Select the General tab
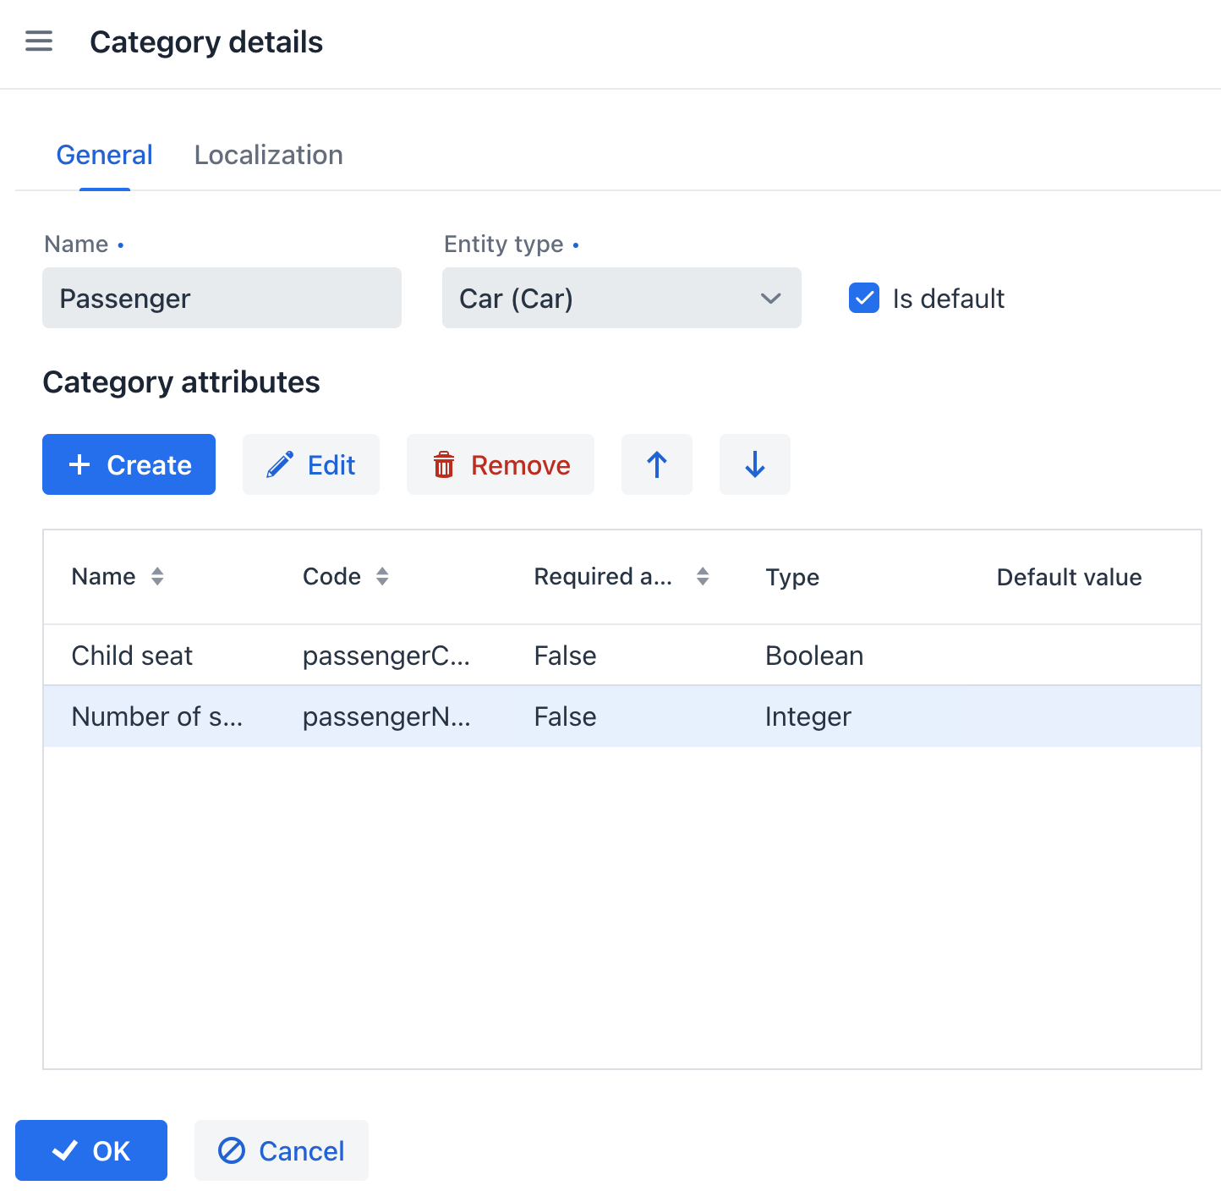This screenshot has height=1191, width=1221. [x=104, y=155]
